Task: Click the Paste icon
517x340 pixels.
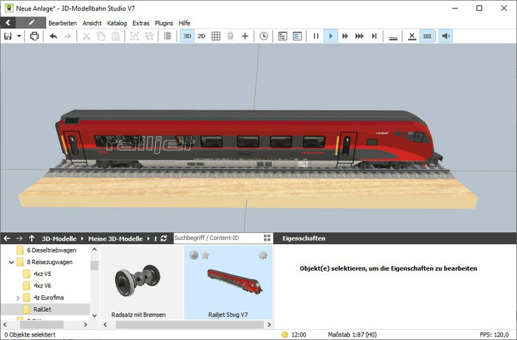Action: [x=116, y=36]
